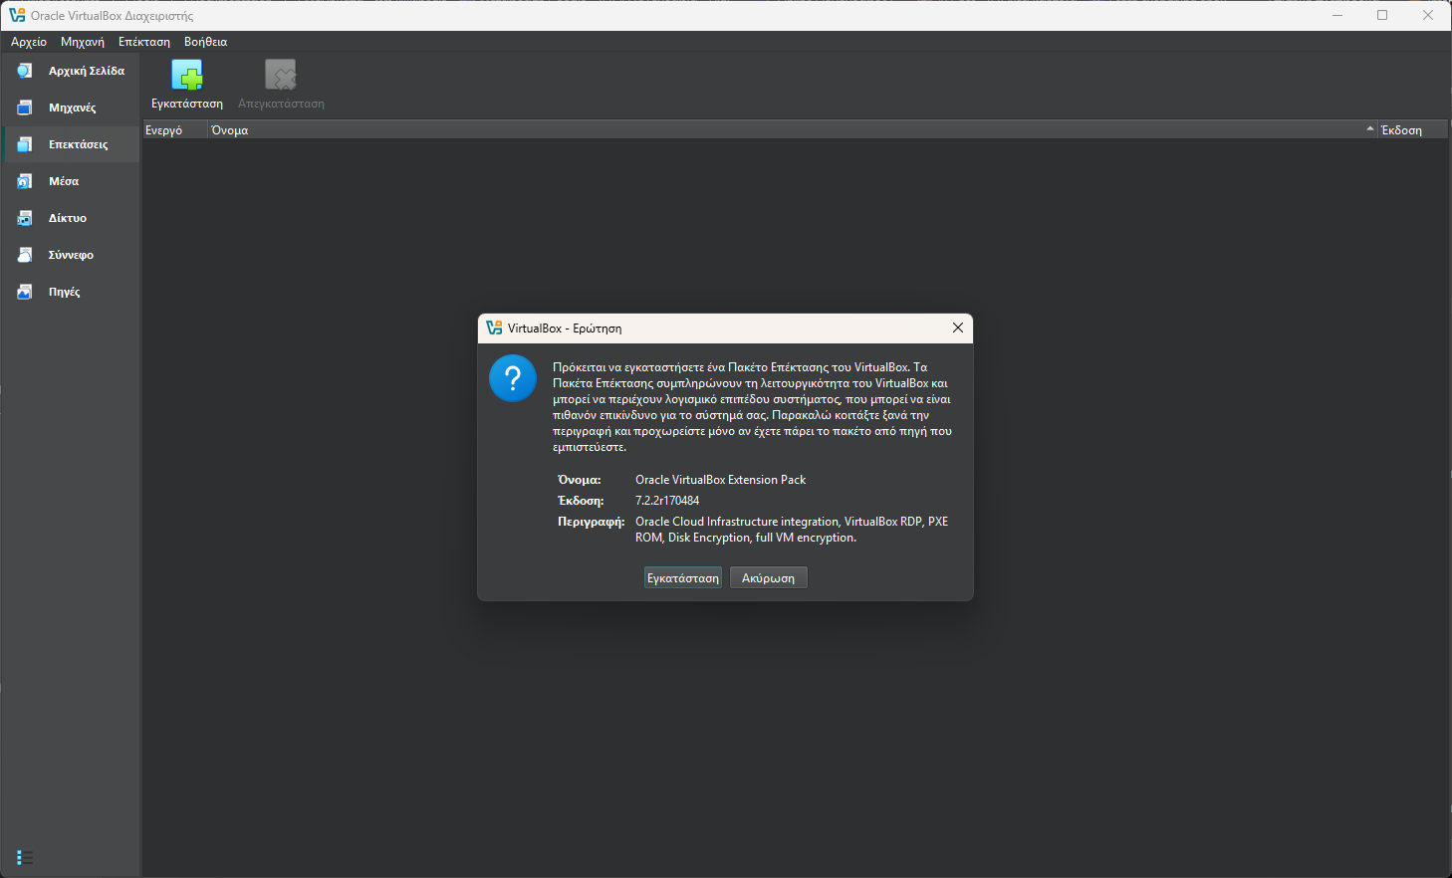The height and width of the screenshot is (878, 1452).
Task: Click the VirtualBox logo in the Ερώτηση dialog
Action: tap(494, 328)
